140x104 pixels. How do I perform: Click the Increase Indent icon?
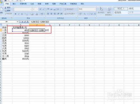(61, 14)
